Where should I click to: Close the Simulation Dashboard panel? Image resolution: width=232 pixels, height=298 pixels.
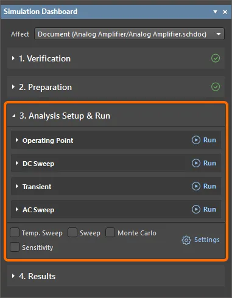coord(225,12)
